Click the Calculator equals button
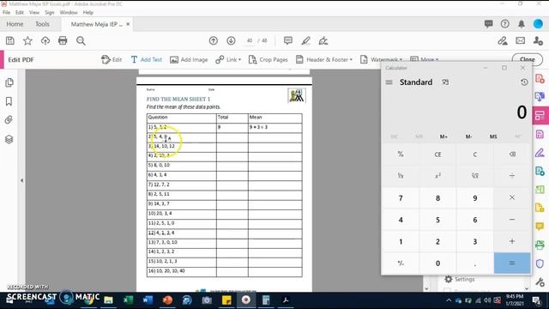Image resolution: width=549 pixels, height=309 pixels. pos(512,264)
